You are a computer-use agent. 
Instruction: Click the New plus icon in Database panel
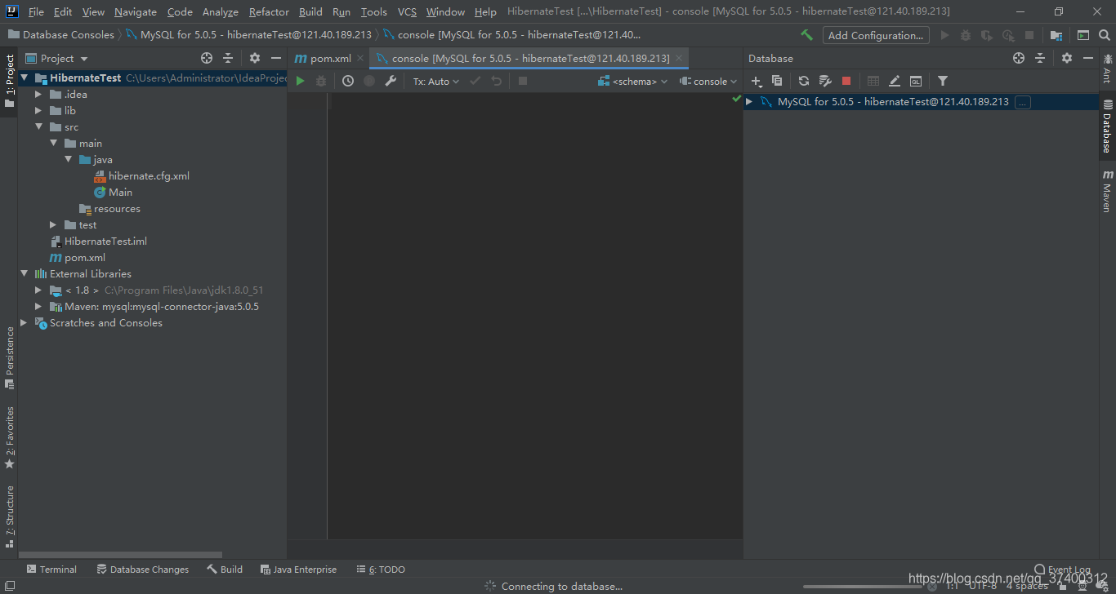(757, 81)
